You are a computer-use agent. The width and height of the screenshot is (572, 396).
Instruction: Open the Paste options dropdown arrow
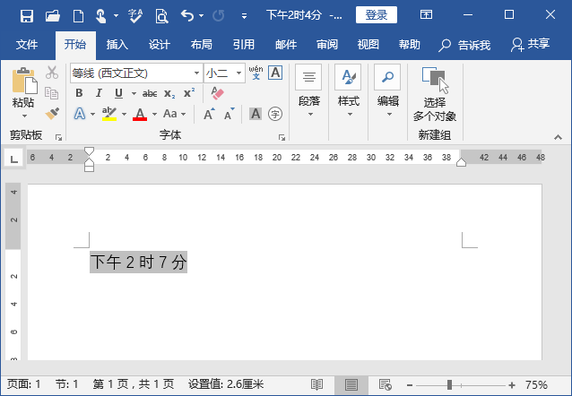tap(24, 116)
